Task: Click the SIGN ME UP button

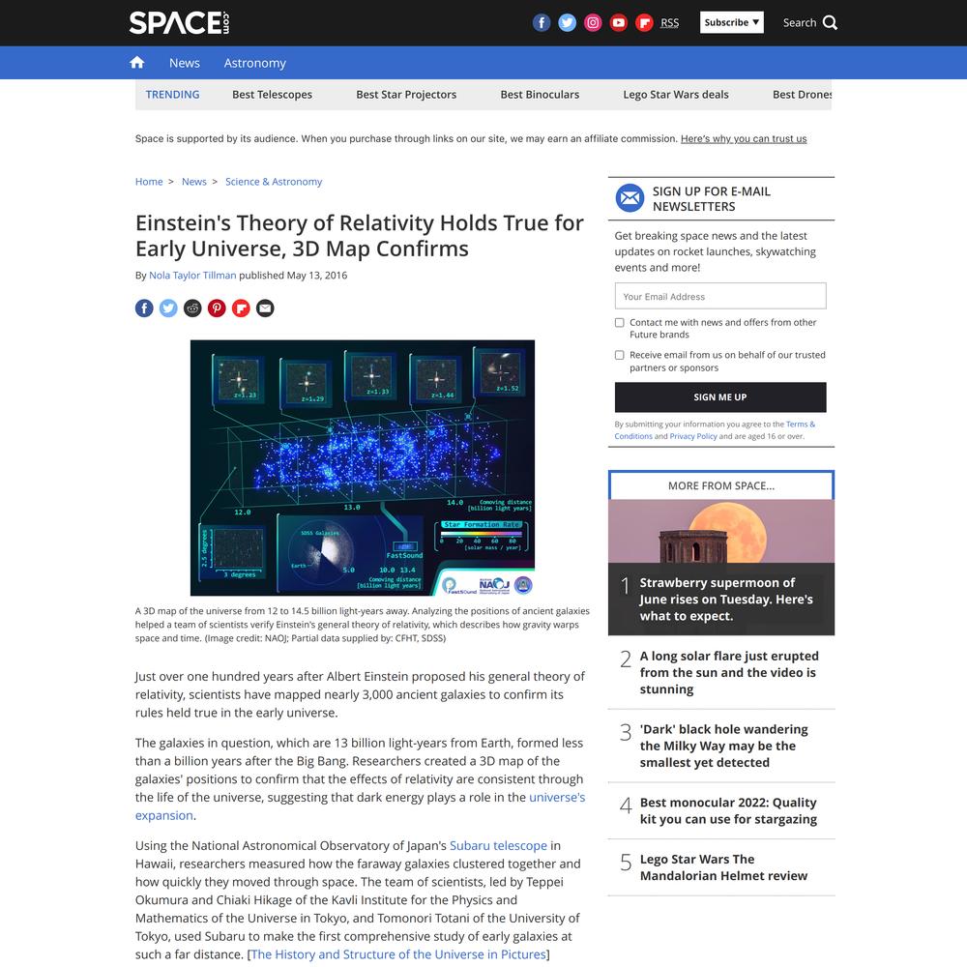Action: tap(720, 397)
